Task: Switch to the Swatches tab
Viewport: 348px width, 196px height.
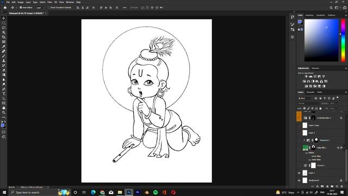Action: (x=309, y=15)
